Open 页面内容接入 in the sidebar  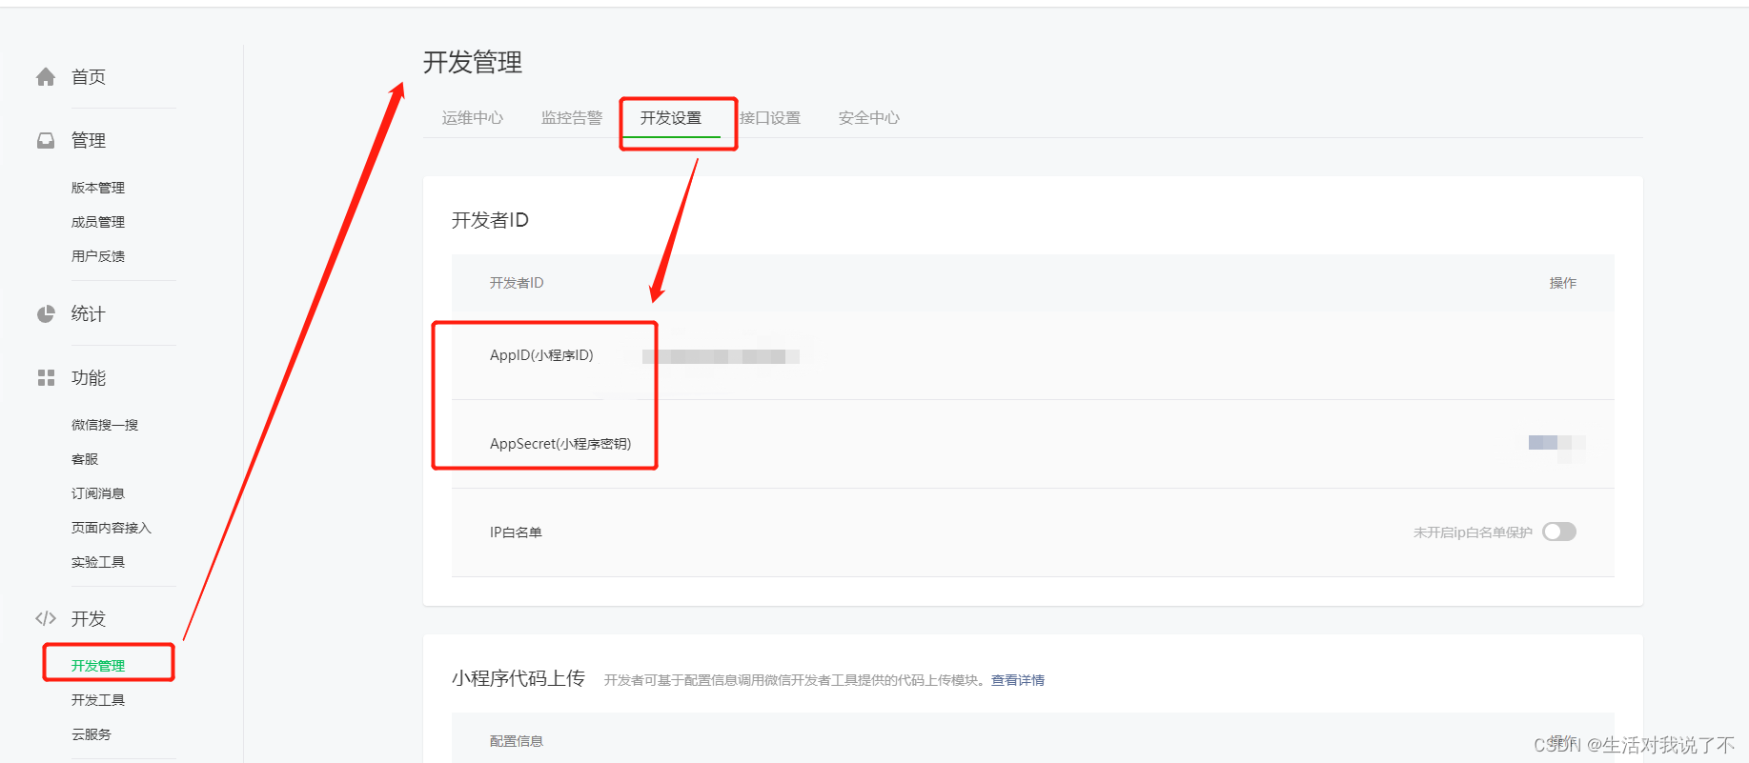(x=112, y=528)
